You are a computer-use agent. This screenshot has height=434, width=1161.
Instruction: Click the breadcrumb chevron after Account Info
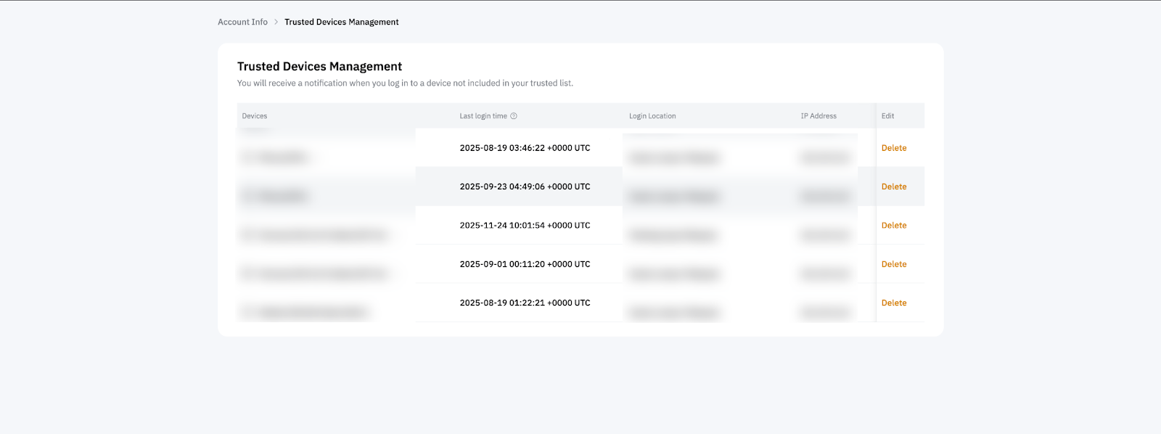(276, 22)
